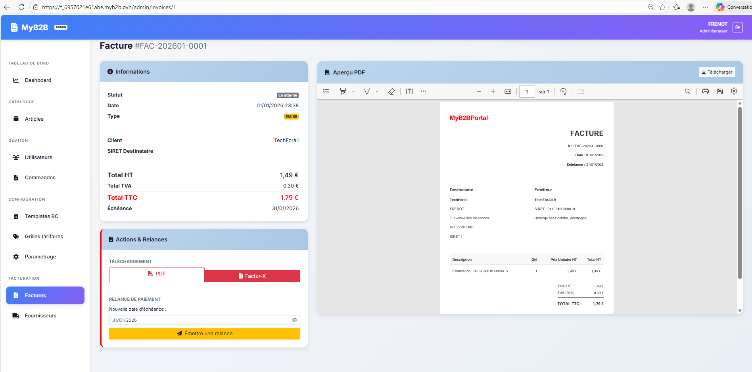Click the logout icon next to FRENOT
Image resolution: width=752 pixels, height=372 pixels.
tap(737, 27)
